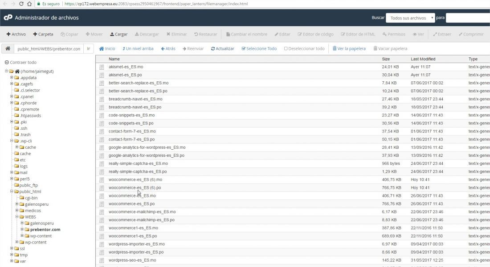490x267 pixels.
Task: Click the home icon beside path field
Action: (x=8, y=48)
